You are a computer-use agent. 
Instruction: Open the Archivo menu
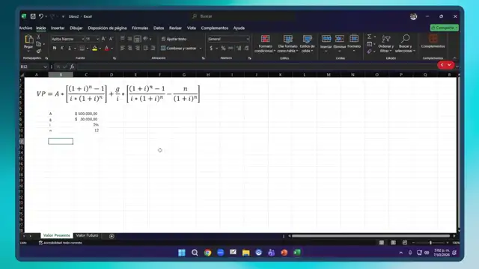[x=25, y=28]
